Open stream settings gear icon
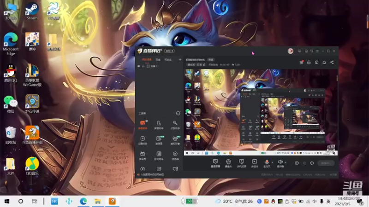This screenshot has height=207, width=369. (x=312, y=163)
